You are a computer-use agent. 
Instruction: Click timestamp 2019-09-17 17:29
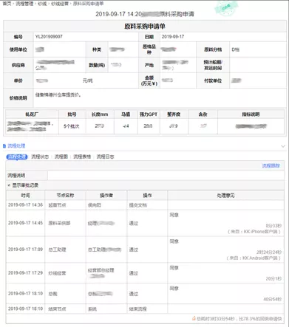(25, 273)
